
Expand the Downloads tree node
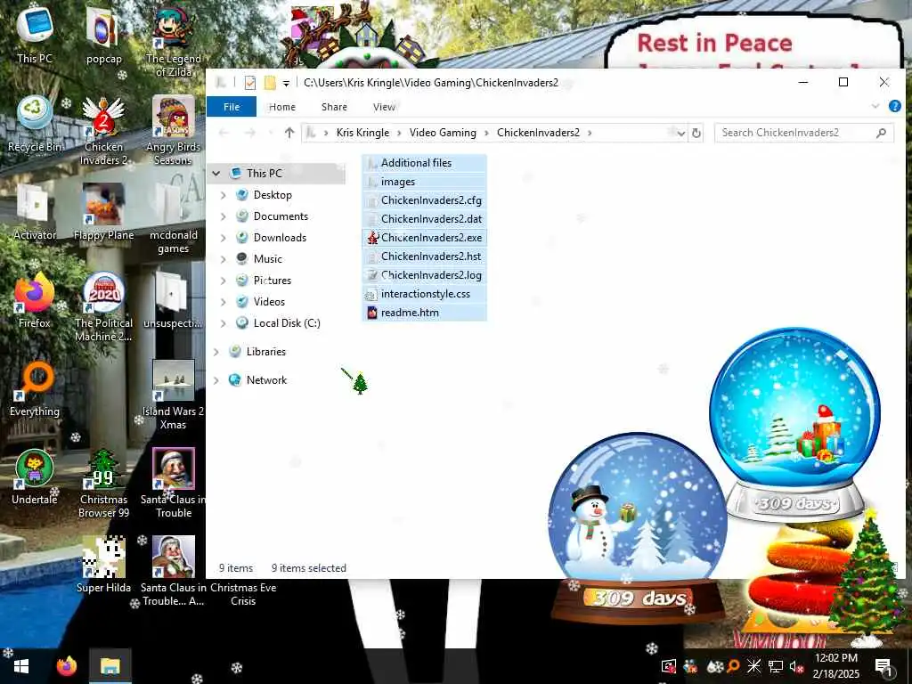[224, 238]
